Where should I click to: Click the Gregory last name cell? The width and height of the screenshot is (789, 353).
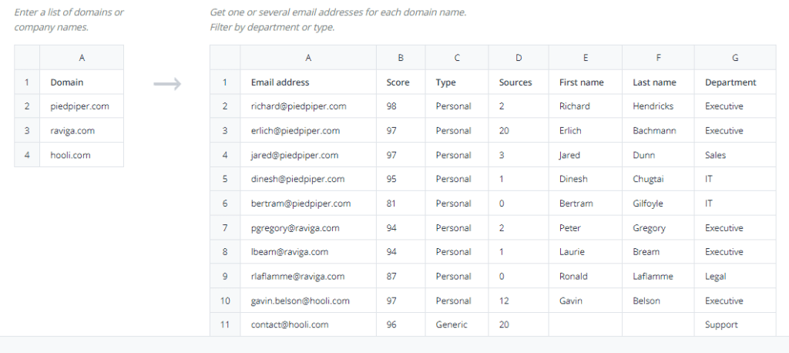point(658,227)
